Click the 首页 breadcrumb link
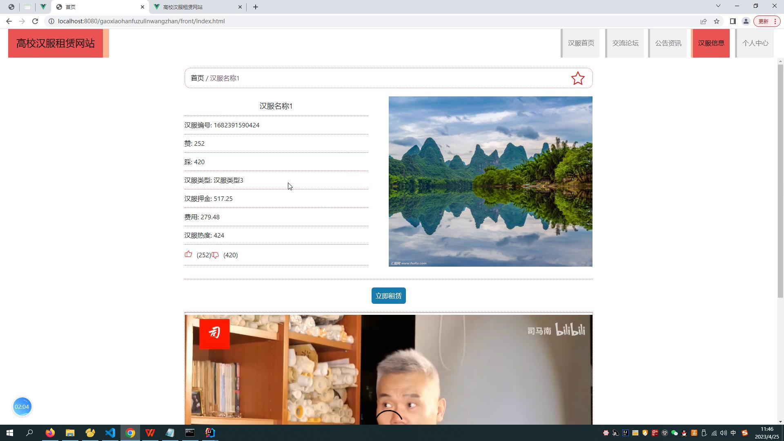The width and height of the screenshot is (784, 441). coord(197,78)
